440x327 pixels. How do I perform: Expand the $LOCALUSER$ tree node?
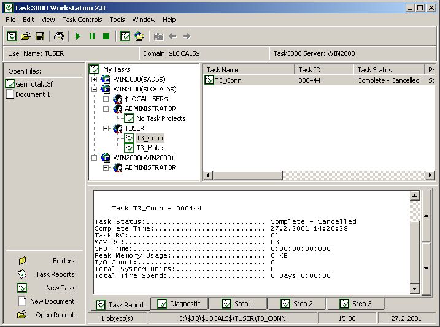point(106,99)
